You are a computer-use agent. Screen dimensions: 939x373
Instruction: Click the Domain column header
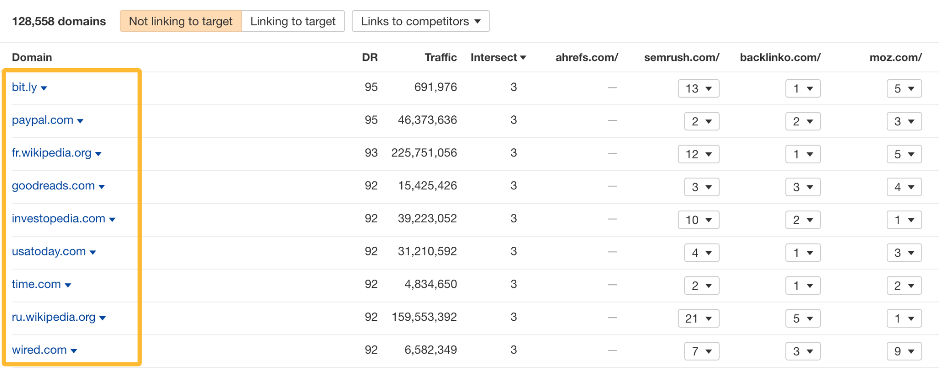[x=32, y=57]
